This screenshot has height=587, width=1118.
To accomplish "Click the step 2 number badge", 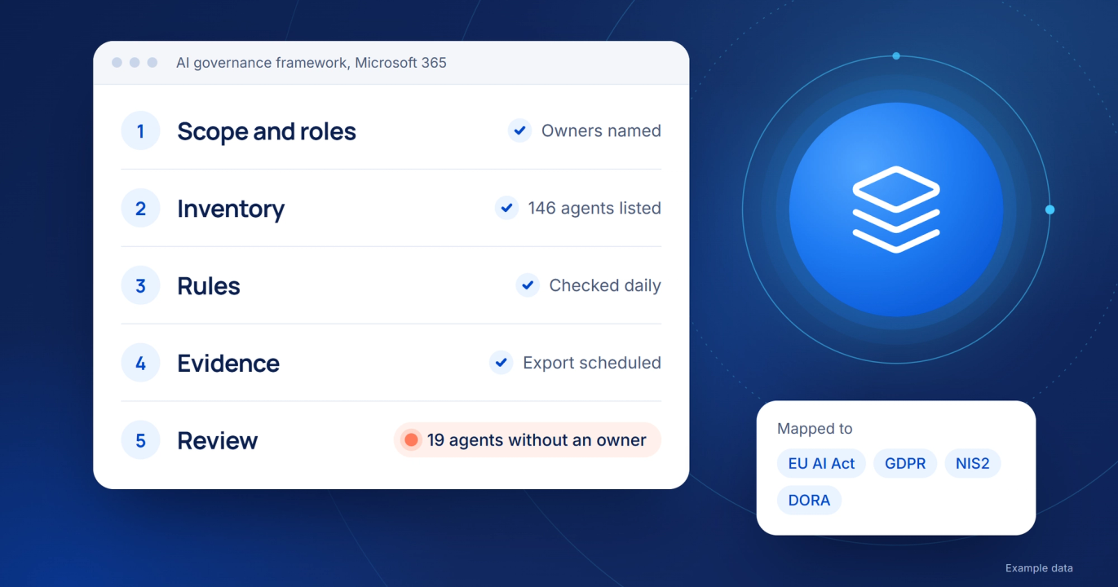I will click(140, 208).
